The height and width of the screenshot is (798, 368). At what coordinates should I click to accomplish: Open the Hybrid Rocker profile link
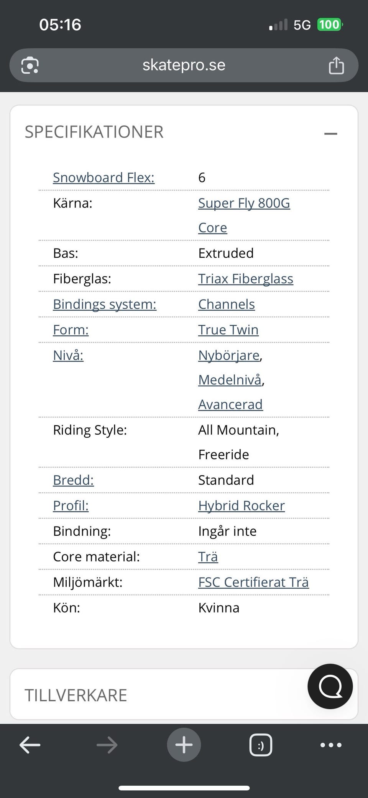coord(241,506)
